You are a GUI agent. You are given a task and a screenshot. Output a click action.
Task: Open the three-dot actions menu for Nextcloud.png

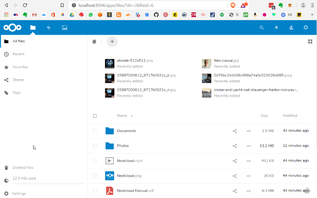249,176
